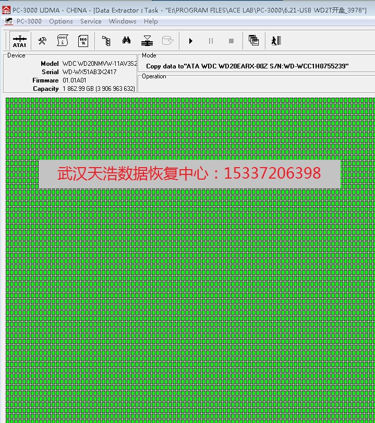This screenshot has height=423, width=375.
Task: Click the scroll document icon in toolbar
Action: click(x=63, y=41)
